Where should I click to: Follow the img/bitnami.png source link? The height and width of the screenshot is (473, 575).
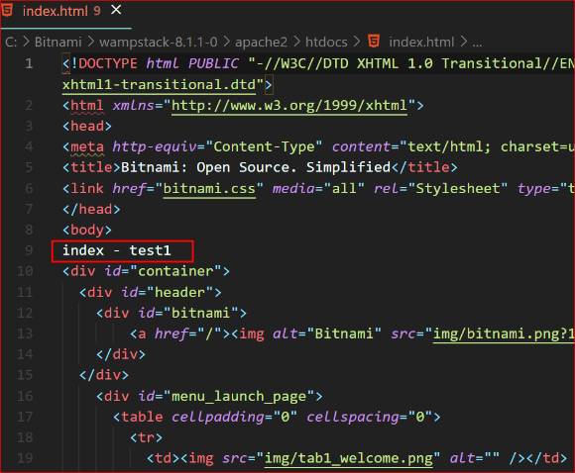504,333
